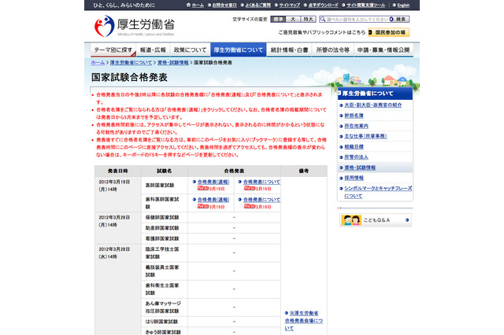Open the 報道・広報 navigation tab
Viewport: 504px width, 335px height.
coord(153,50)
